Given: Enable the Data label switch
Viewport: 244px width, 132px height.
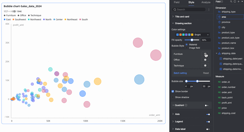Looking at the screenshot, I should pyautogui.click(x=208, y=129).
